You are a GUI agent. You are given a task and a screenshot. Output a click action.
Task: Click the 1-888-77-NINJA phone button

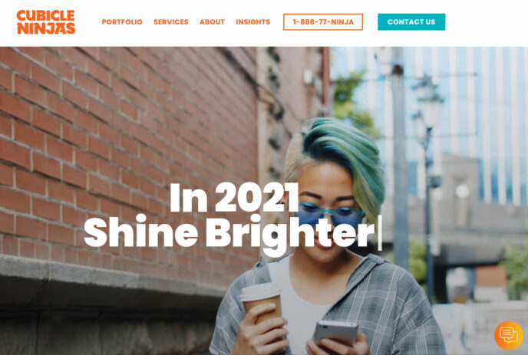[323, 22]
